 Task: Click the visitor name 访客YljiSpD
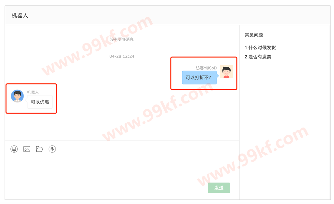(206, 68)
